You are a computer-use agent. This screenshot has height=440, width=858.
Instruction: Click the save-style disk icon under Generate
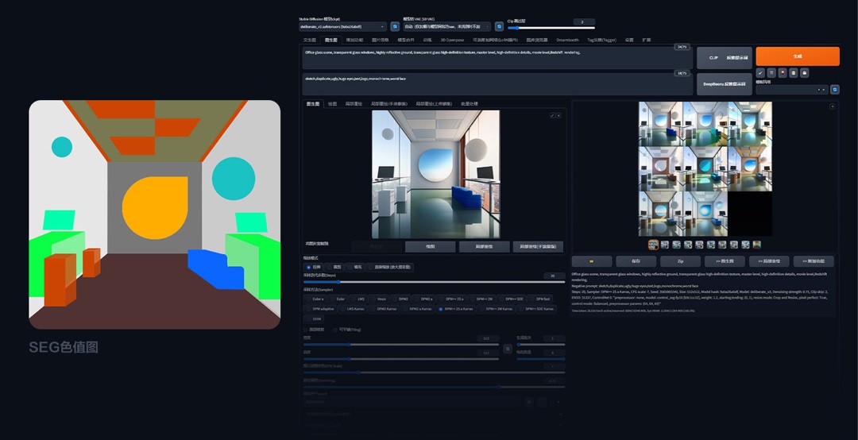804,73
